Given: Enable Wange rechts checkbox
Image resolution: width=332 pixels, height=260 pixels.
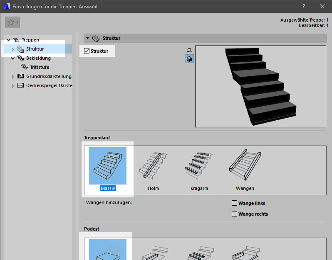Looking at the screenshot, I should 234,214.
